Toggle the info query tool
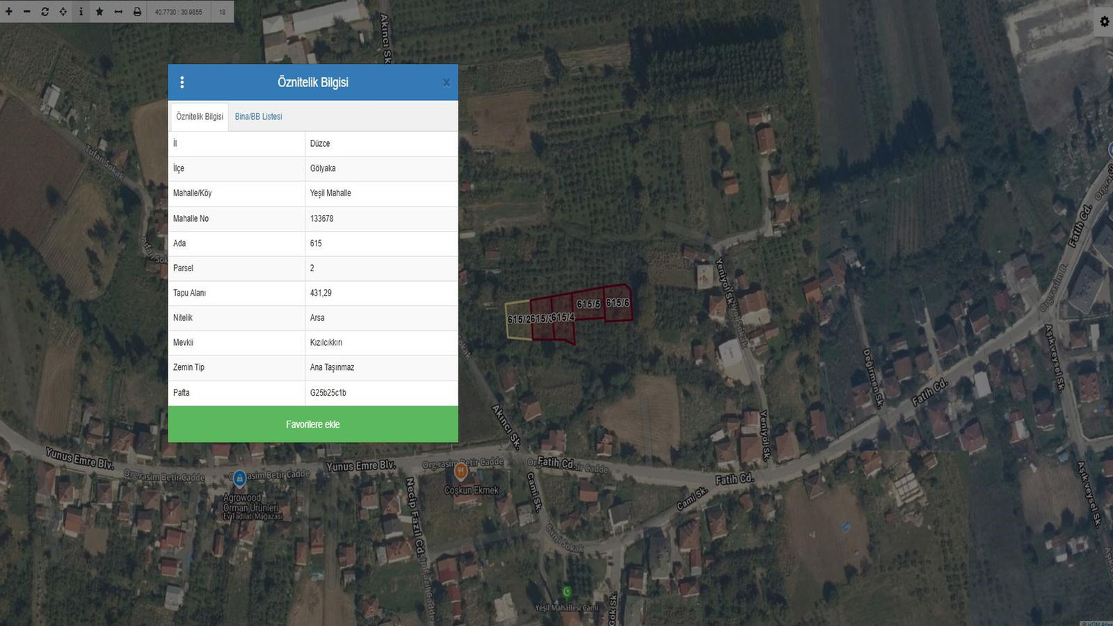The height and width of the screenshot is (626, 1113). (81, 12)
